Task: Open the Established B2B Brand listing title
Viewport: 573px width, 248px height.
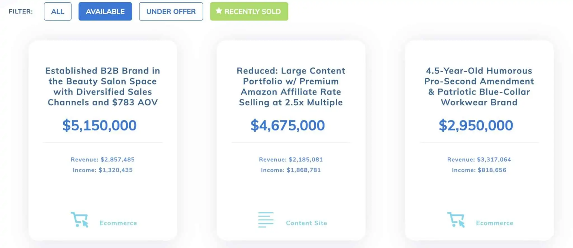Action: click(x=103, y=86)
